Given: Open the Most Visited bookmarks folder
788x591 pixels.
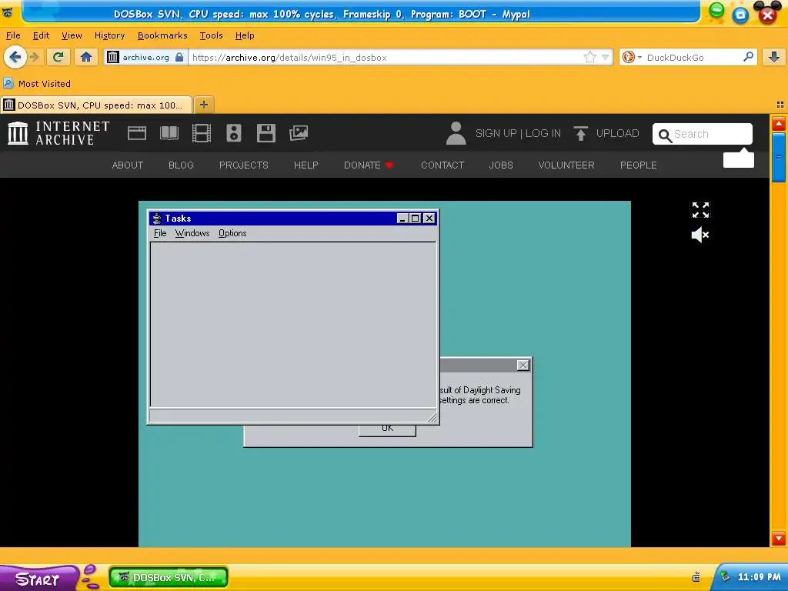Looking at the screenshot, I should [37, 83].
